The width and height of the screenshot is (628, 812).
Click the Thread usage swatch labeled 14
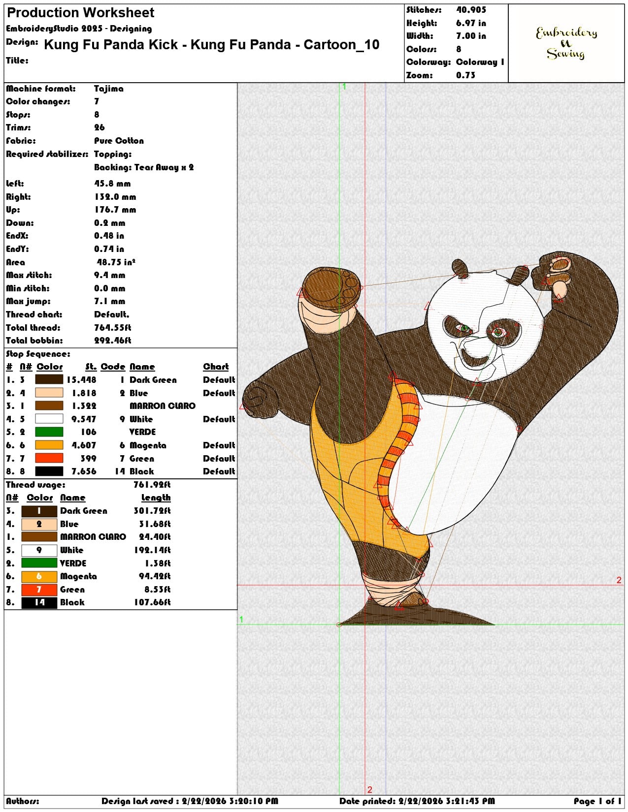tap(39, 602)
